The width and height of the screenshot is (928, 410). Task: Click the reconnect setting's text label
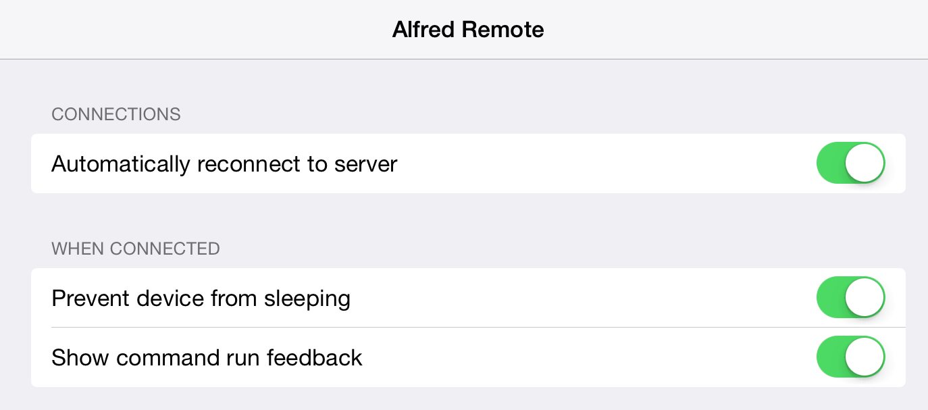[224, 163]
